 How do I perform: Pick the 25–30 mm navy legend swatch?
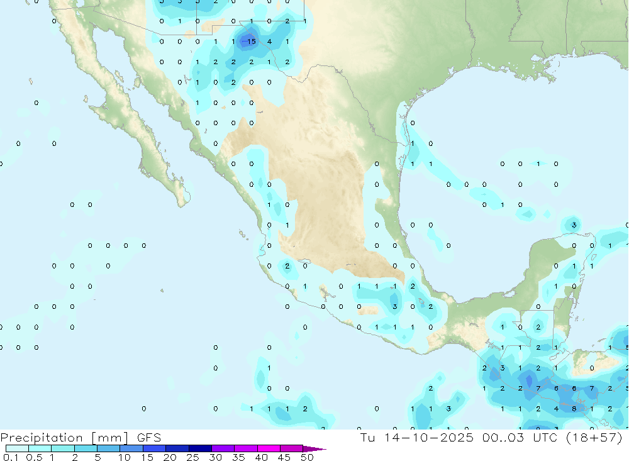200,448
